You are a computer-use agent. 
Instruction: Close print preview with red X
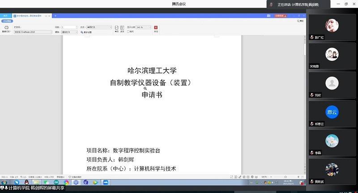[156, 28]
